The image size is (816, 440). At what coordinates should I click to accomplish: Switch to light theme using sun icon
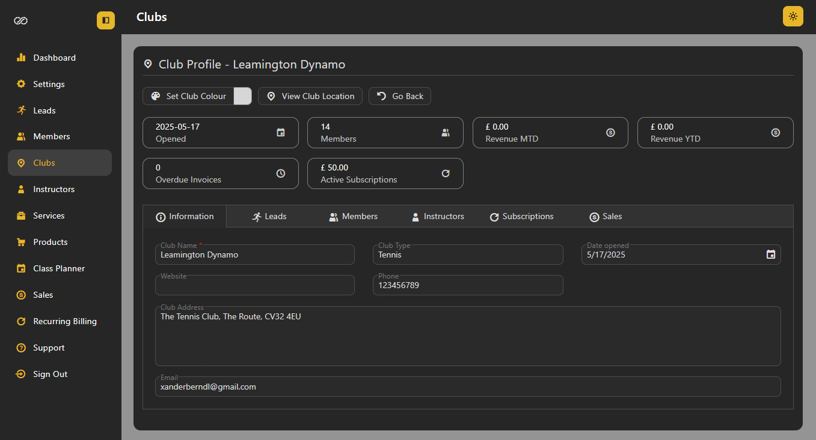tap(793, 16)
